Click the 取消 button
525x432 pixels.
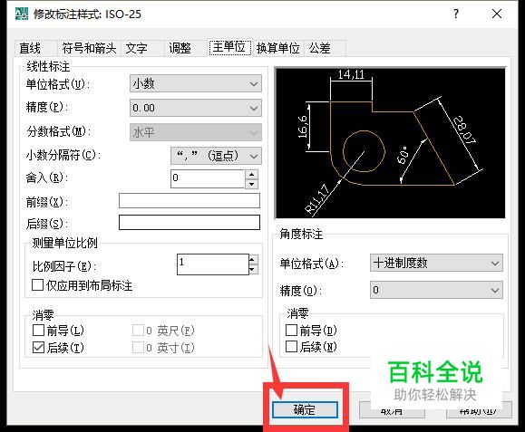[392, 409]
